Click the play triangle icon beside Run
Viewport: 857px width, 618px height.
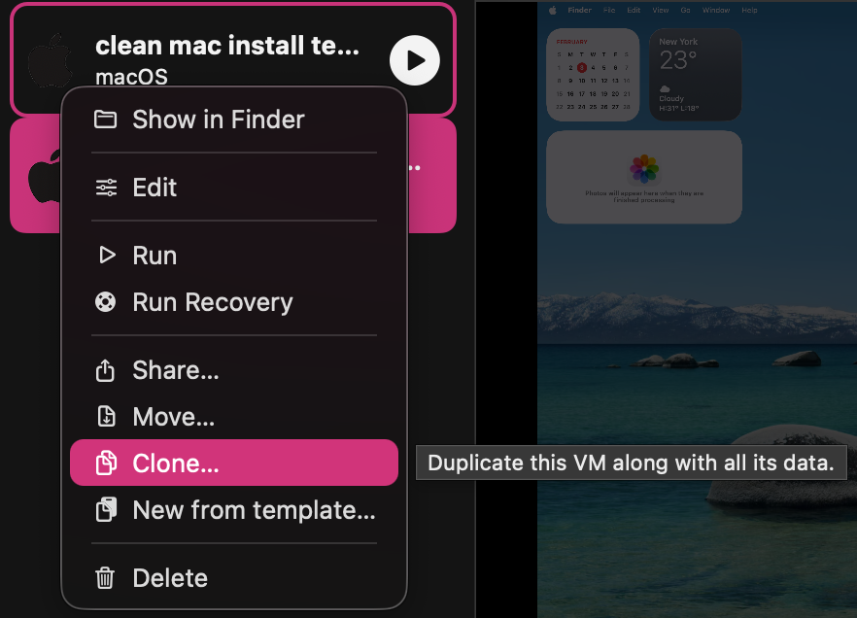point(107,256)
